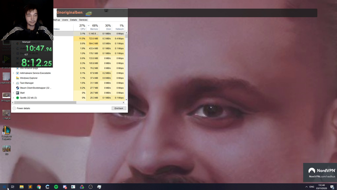Image resolution: width=337 pixels, height=190 pixels.
Task: Click the Spotify icon in the process list
Action: click(x=17, y=98)
